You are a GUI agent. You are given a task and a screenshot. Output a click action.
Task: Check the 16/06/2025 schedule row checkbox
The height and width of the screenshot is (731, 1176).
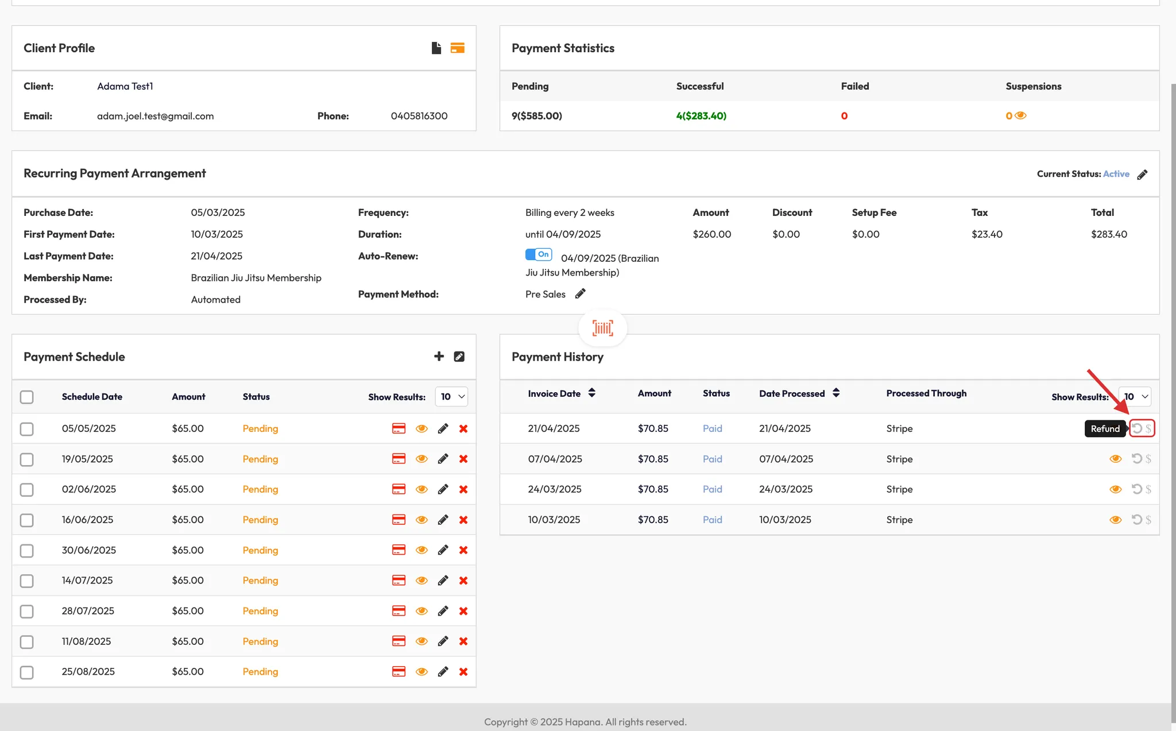[26, 520]
